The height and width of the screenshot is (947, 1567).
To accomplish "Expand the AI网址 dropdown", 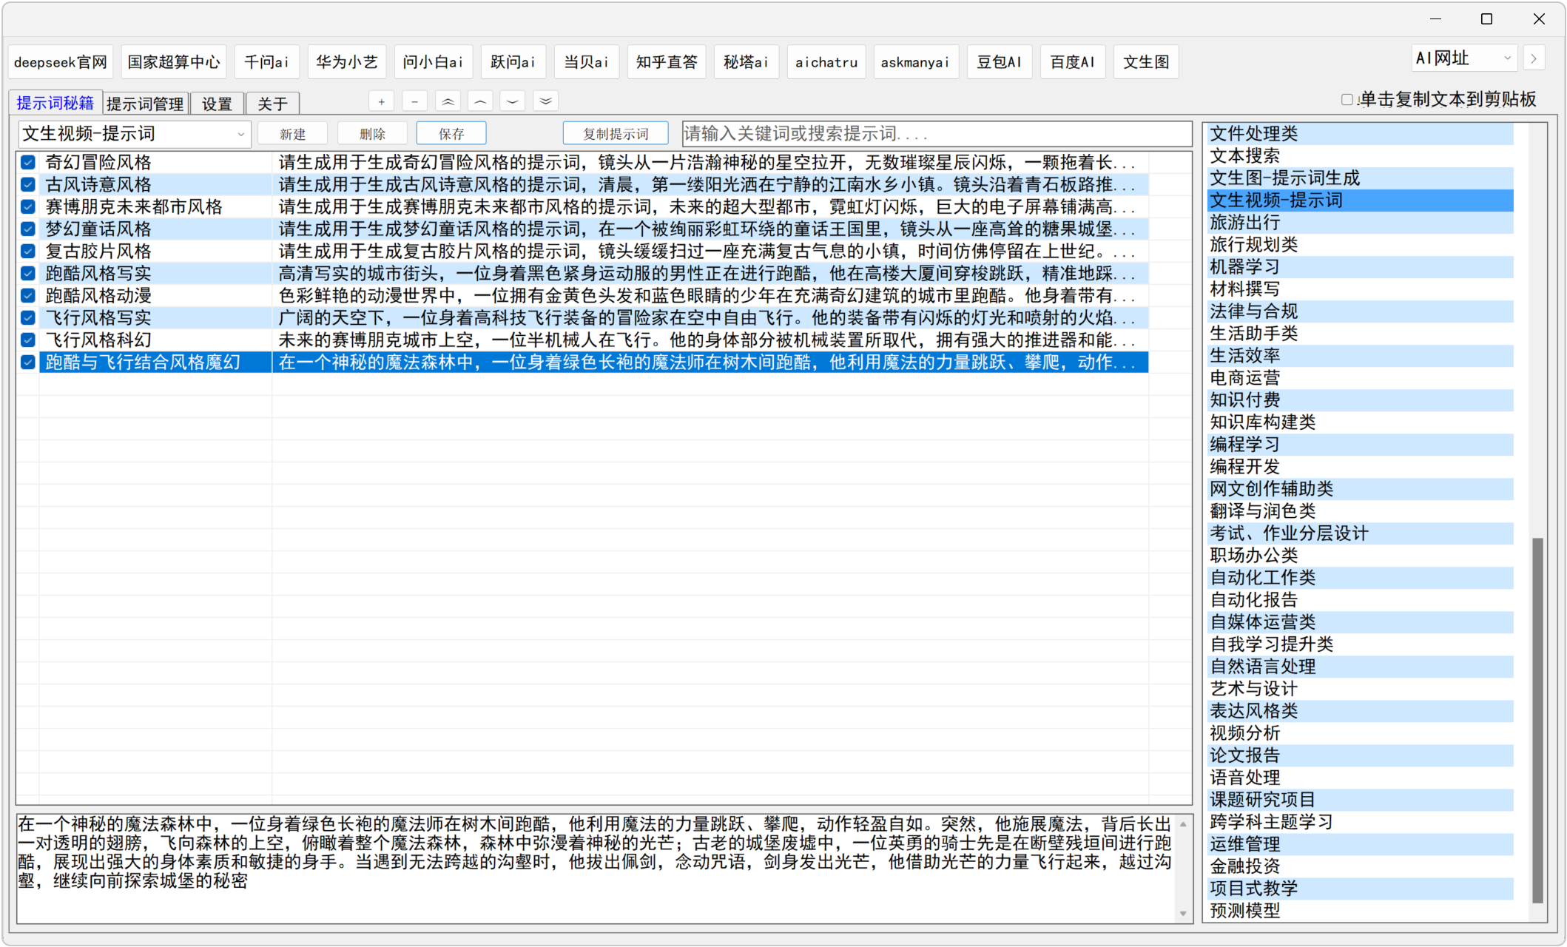I will 1464,58.
